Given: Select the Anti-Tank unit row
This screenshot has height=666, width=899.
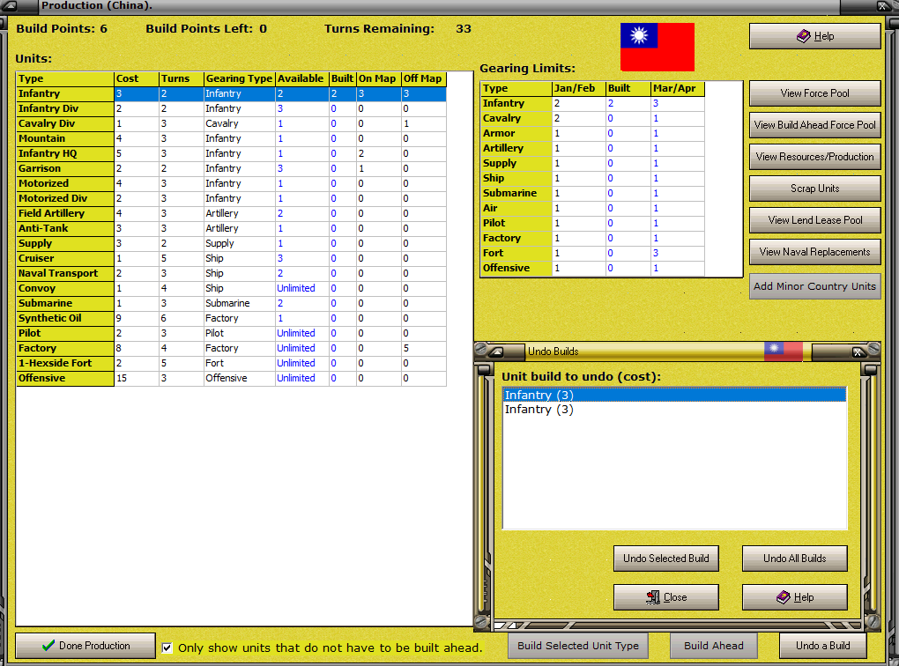Looking at the screenshot, I should click(x=232, y=228).
